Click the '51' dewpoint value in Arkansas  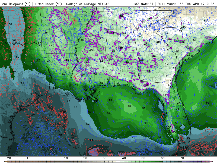[x=65, y=33]
